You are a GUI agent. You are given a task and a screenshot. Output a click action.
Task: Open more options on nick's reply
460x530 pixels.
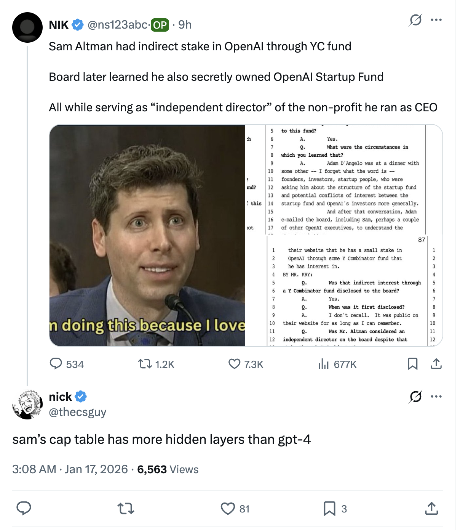(436, 397)
